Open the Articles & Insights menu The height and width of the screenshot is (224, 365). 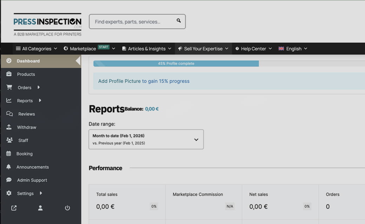point(146,48)
